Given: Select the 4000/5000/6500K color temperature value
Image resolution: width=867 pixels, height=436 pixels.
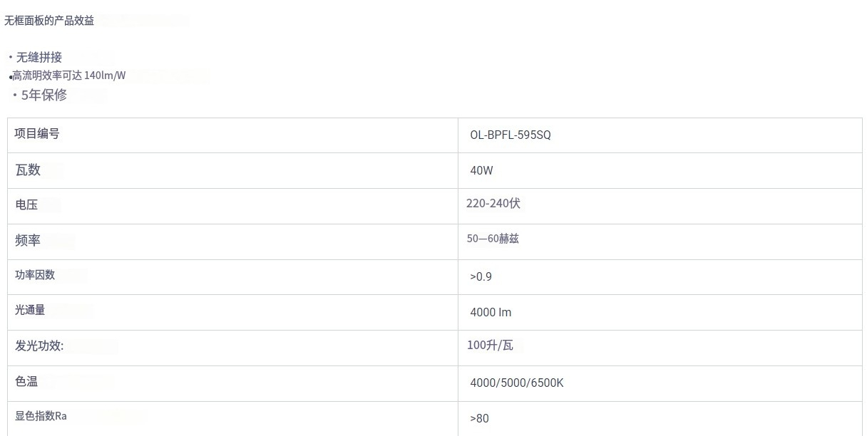Looking at the screenshot, I should (517, 383).
